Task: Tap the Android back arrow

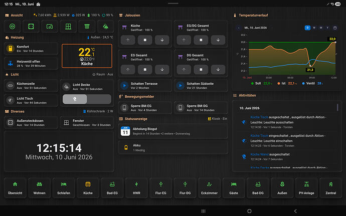Action: pyautogui.click(x=295, y=211)
